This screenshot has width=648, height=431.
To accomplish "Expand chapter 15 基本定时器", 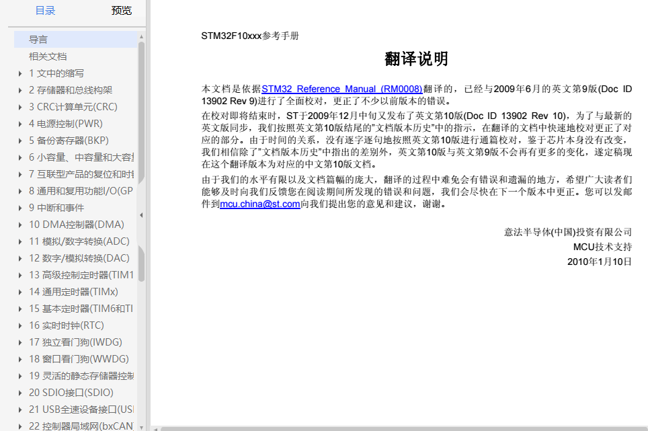I will pyautogui.click(x=20, y=309).
